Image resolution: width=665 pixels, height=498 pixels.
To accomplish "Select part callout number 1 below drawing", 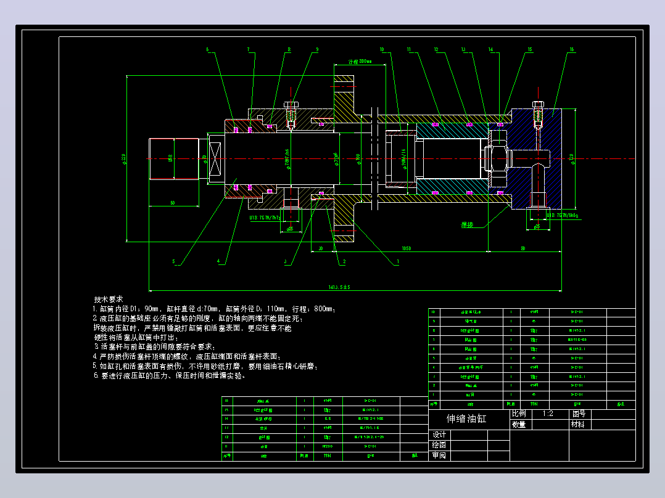I will click(398, 262).
